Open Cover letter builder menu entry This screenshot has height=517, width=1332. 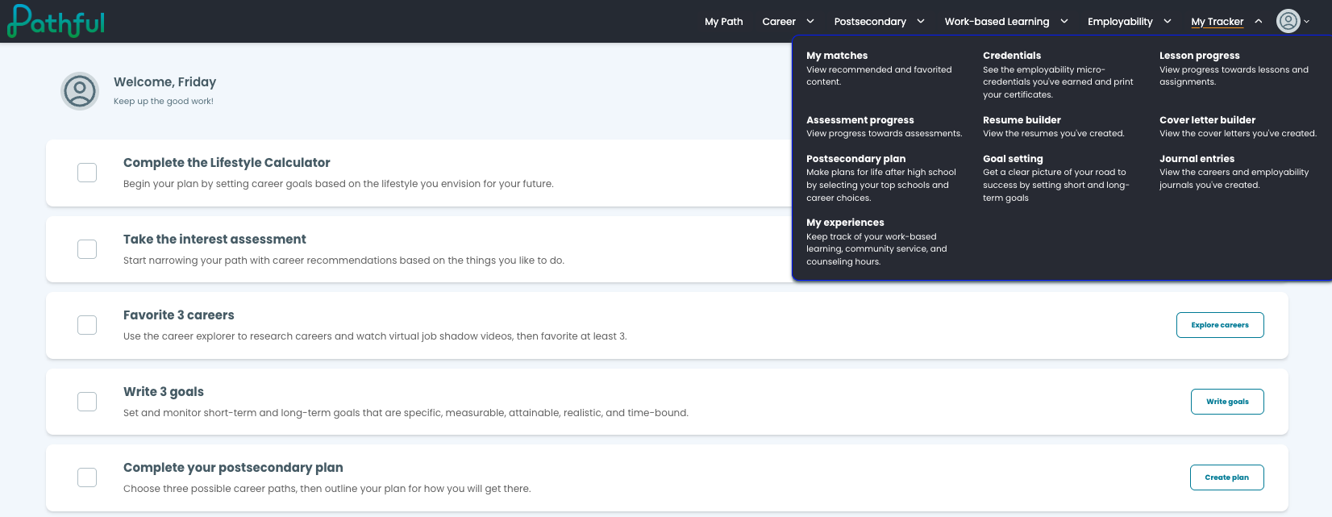click(1207, 120)
